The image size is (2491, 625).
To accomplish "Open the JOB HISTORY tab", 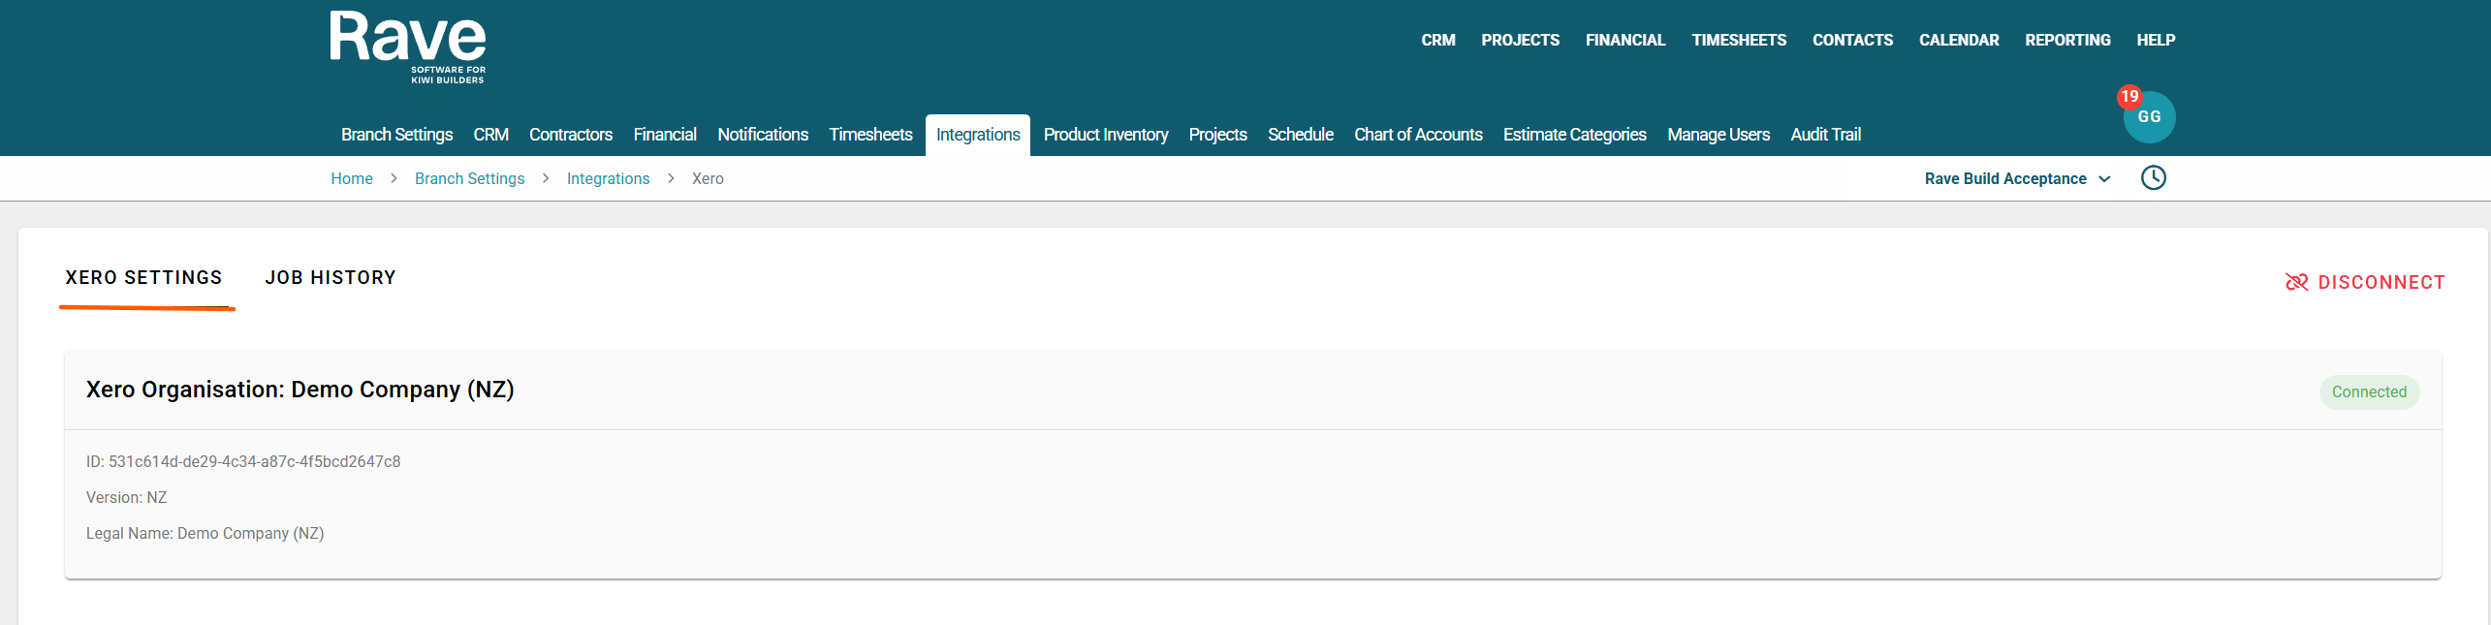I will [331, 278].
